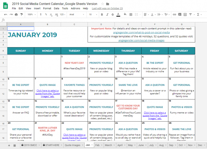Switch to the Quote Images sheet tab
207x149 pixels.
[x=74, y=145]
